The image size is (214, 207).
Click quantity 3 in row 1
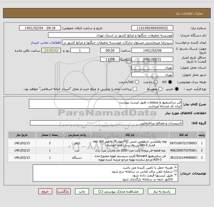pos(50,143)
